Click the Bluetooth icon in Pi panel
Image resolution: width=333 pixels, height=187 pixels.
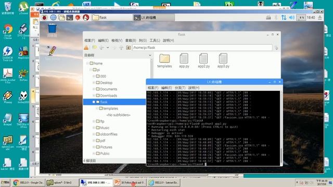click(x=276, y=18)
